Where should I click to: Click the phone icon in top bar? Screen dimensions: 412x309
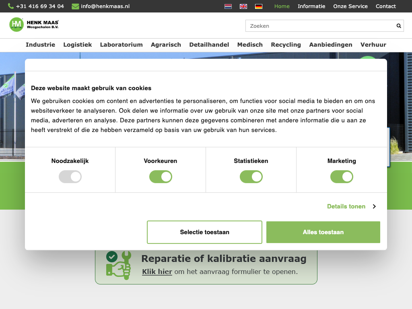(11, 6)
